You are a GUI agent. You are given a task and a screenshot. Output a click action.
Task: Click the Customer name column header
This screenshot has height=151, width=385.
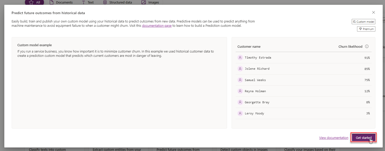(x=249, y=46)
